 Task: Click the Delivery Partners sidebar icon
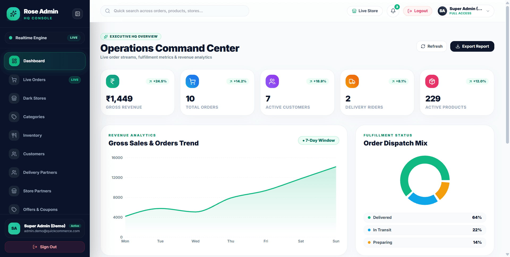pos(14,172)
